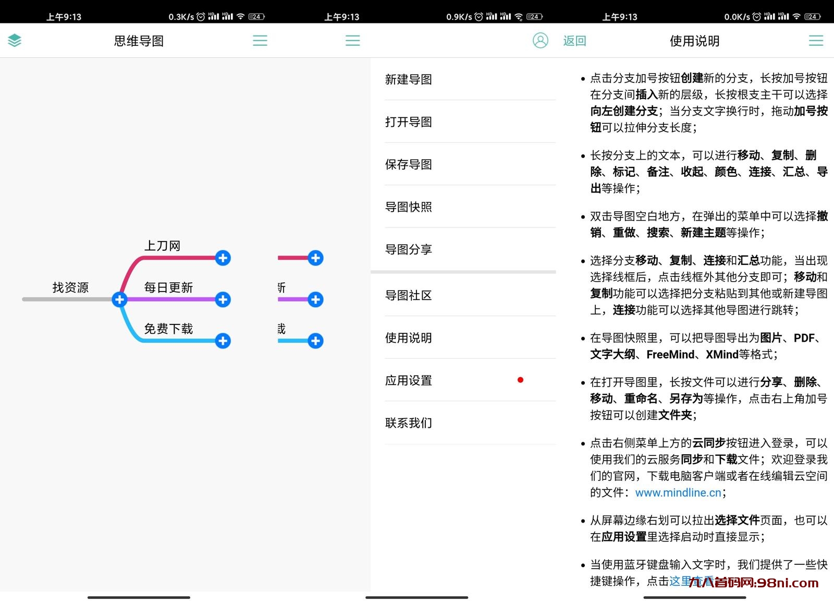Open the www.mindline.cn link
Viewport: 834px width, 603px height.
(x=678, y=492)
